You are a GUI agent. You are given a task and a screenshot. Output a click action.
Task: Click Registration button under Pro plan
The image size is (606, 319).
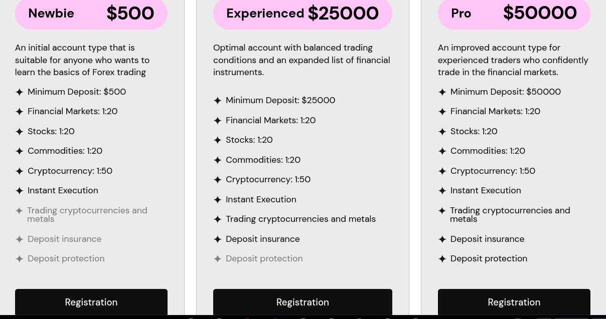pos(514,302)
